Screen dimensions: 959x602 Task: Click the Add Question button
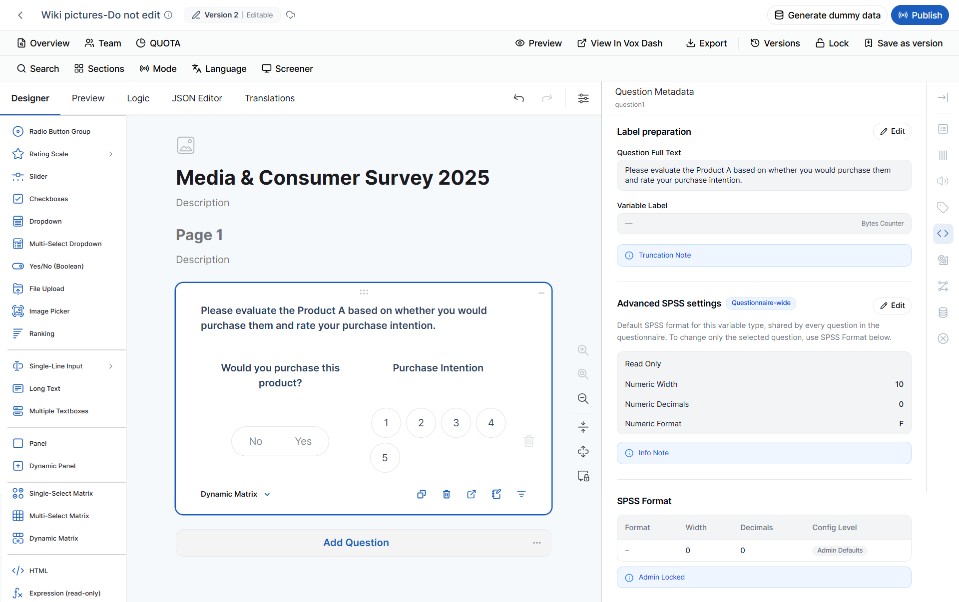[356, 543]
